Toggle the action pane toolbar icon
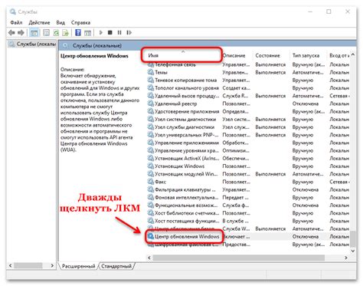This screenshot has width=363, height=286. 87,33
